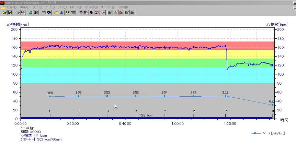Click the monitor data transfer icon

tap(36, 13)
